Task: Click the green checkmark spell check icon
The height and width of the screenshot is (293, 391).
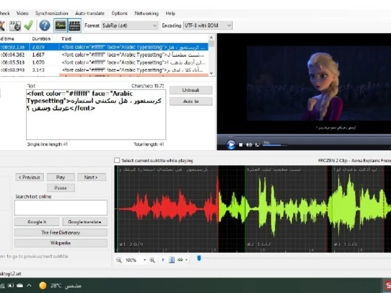Action: point(29,25)
